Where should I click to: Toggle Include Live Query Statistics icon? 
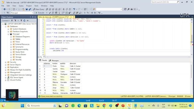click(x=67, y=13)
